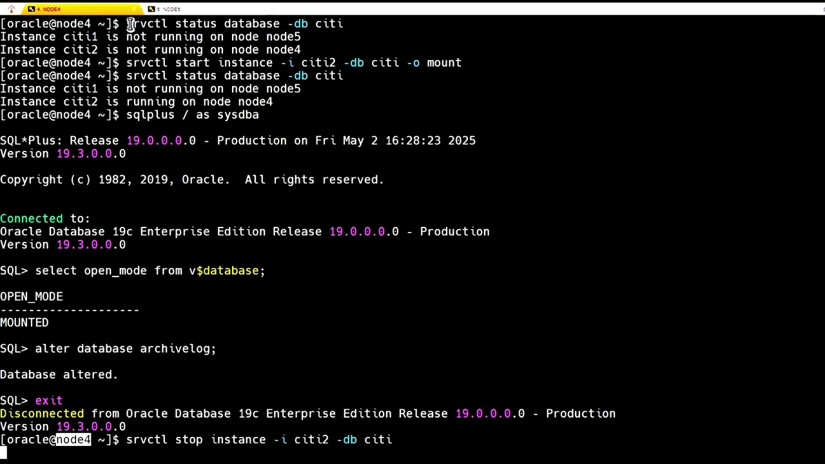Viewport: 825px width, 464px height.
Task: Click 'Instance citi2 is not running on node node4'
Action: pyautogui.click(x=150, y=50)
